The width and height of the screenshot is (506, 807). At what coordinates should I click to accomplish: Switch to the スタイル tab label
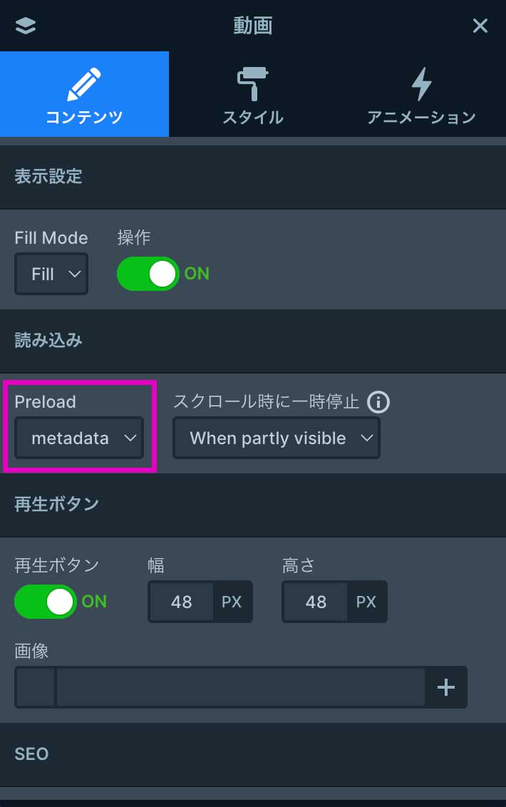click(x=252, y=118)
